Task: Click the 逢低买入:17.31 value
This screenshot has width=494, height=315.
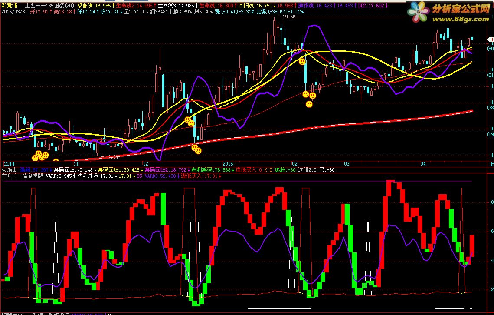Action: [199, 176]
